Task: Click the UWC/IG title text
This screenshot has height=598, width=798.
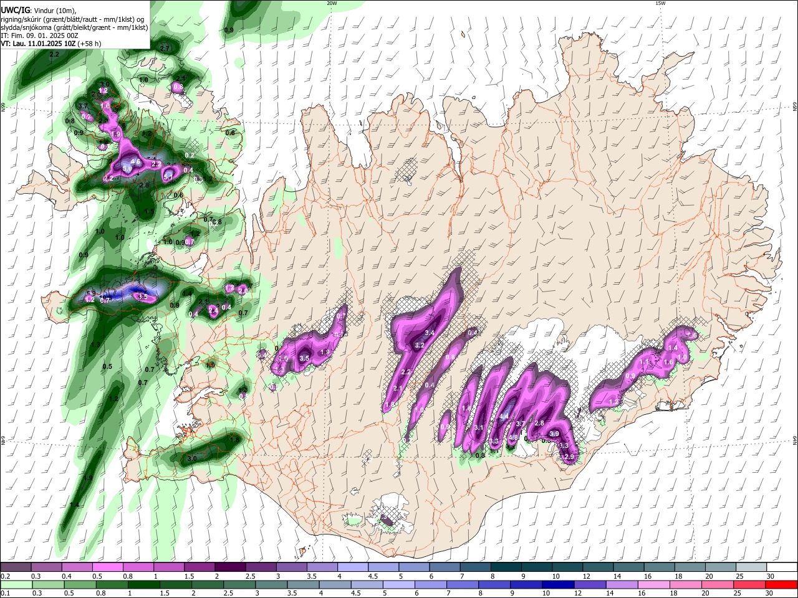Action: click(15, 9)
